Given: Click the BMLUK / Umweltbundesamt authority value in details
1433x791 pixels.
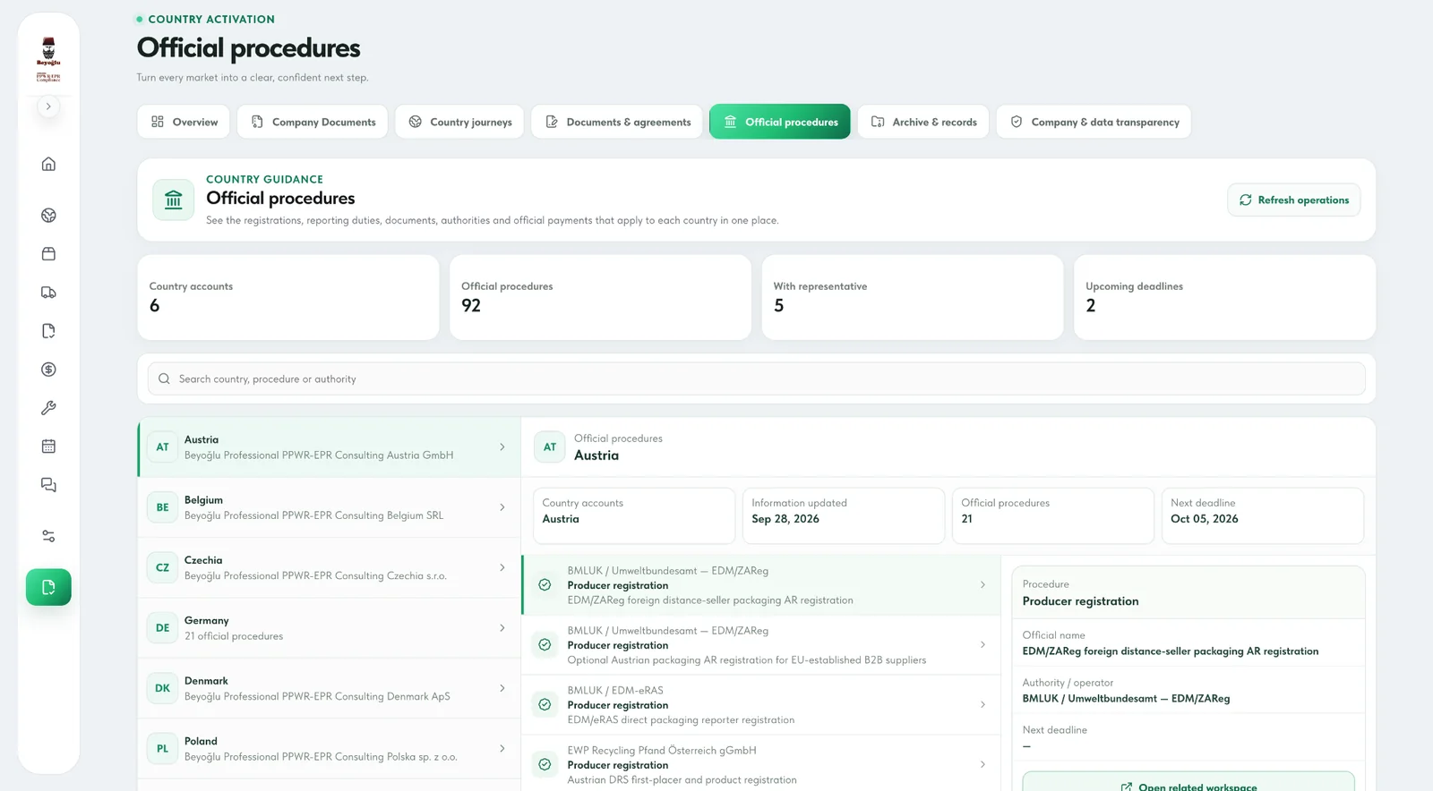Looking at the screenshot, I should pos(1126,699).
